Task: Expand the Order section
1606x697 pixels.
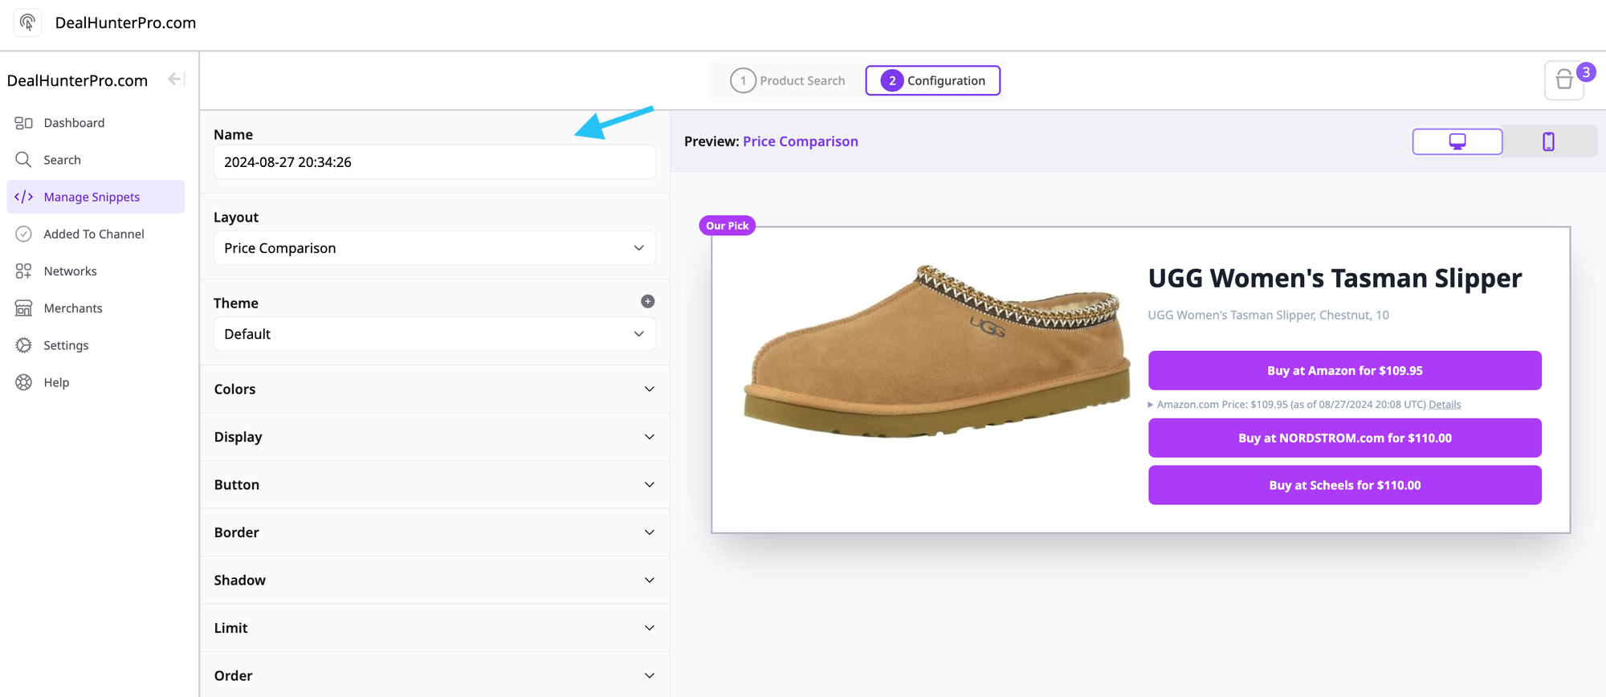Action: click(434, 675)
